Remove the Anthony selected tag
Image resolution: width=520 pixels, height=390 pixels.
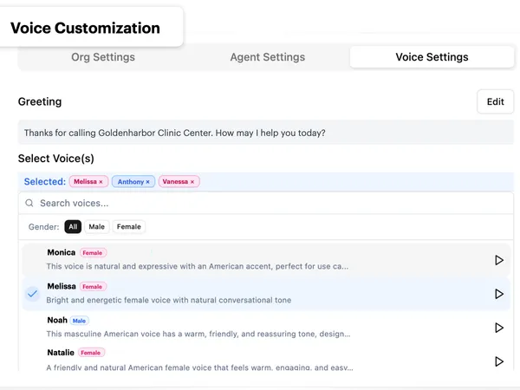tap(147, 182)
